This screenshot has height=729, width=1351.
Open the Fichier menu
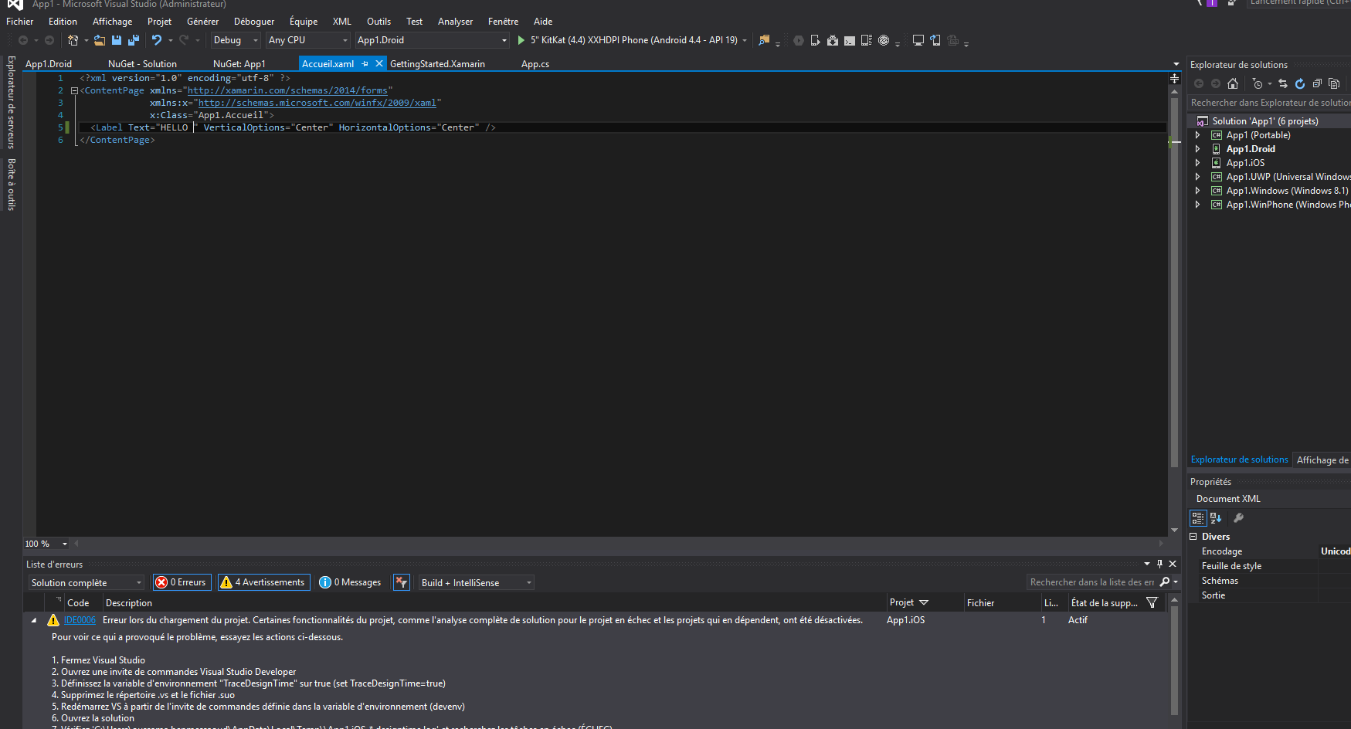20,22
